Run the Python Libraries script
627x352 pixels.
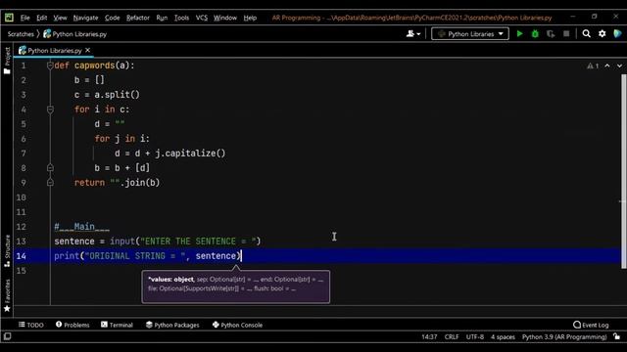click(519, 34)
